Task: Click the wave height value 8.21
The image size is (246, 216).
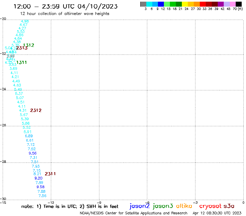Action: click(37, 174)
